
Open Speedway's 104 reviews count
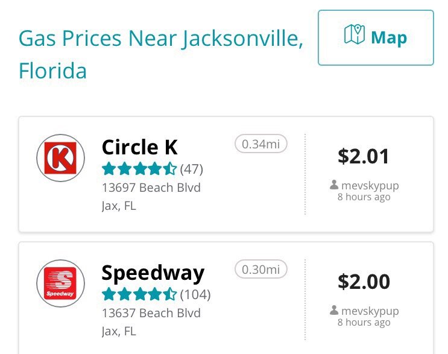[195, 294]
